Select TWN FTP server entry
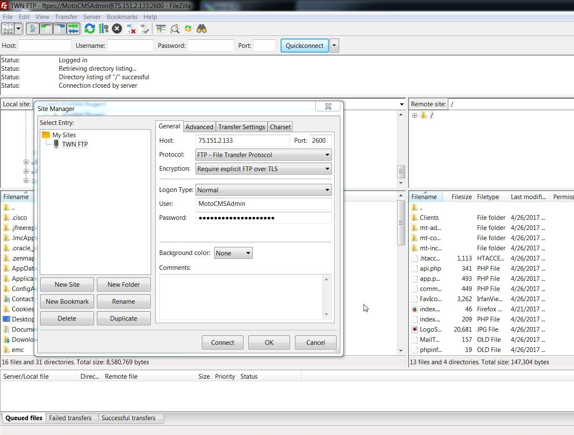 [75, 144]
